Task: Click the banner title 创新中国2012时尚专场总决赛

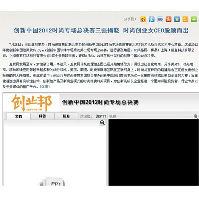Action: tap(100, 102)
